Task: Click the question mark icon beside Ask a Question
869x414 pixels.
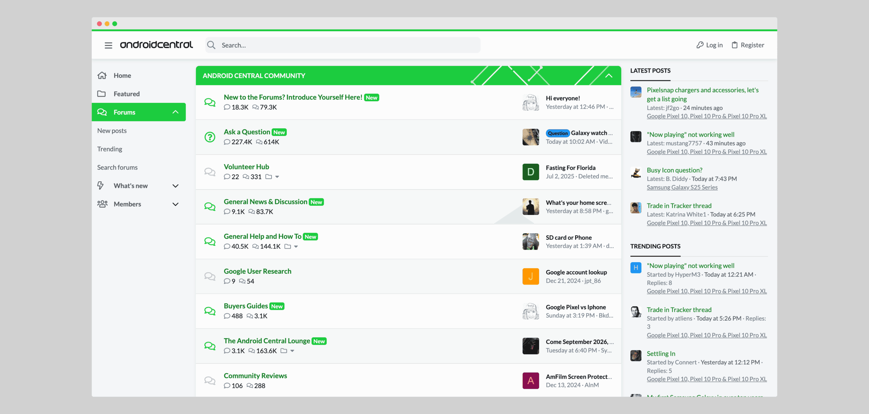Action: click(x=210, y=137)
